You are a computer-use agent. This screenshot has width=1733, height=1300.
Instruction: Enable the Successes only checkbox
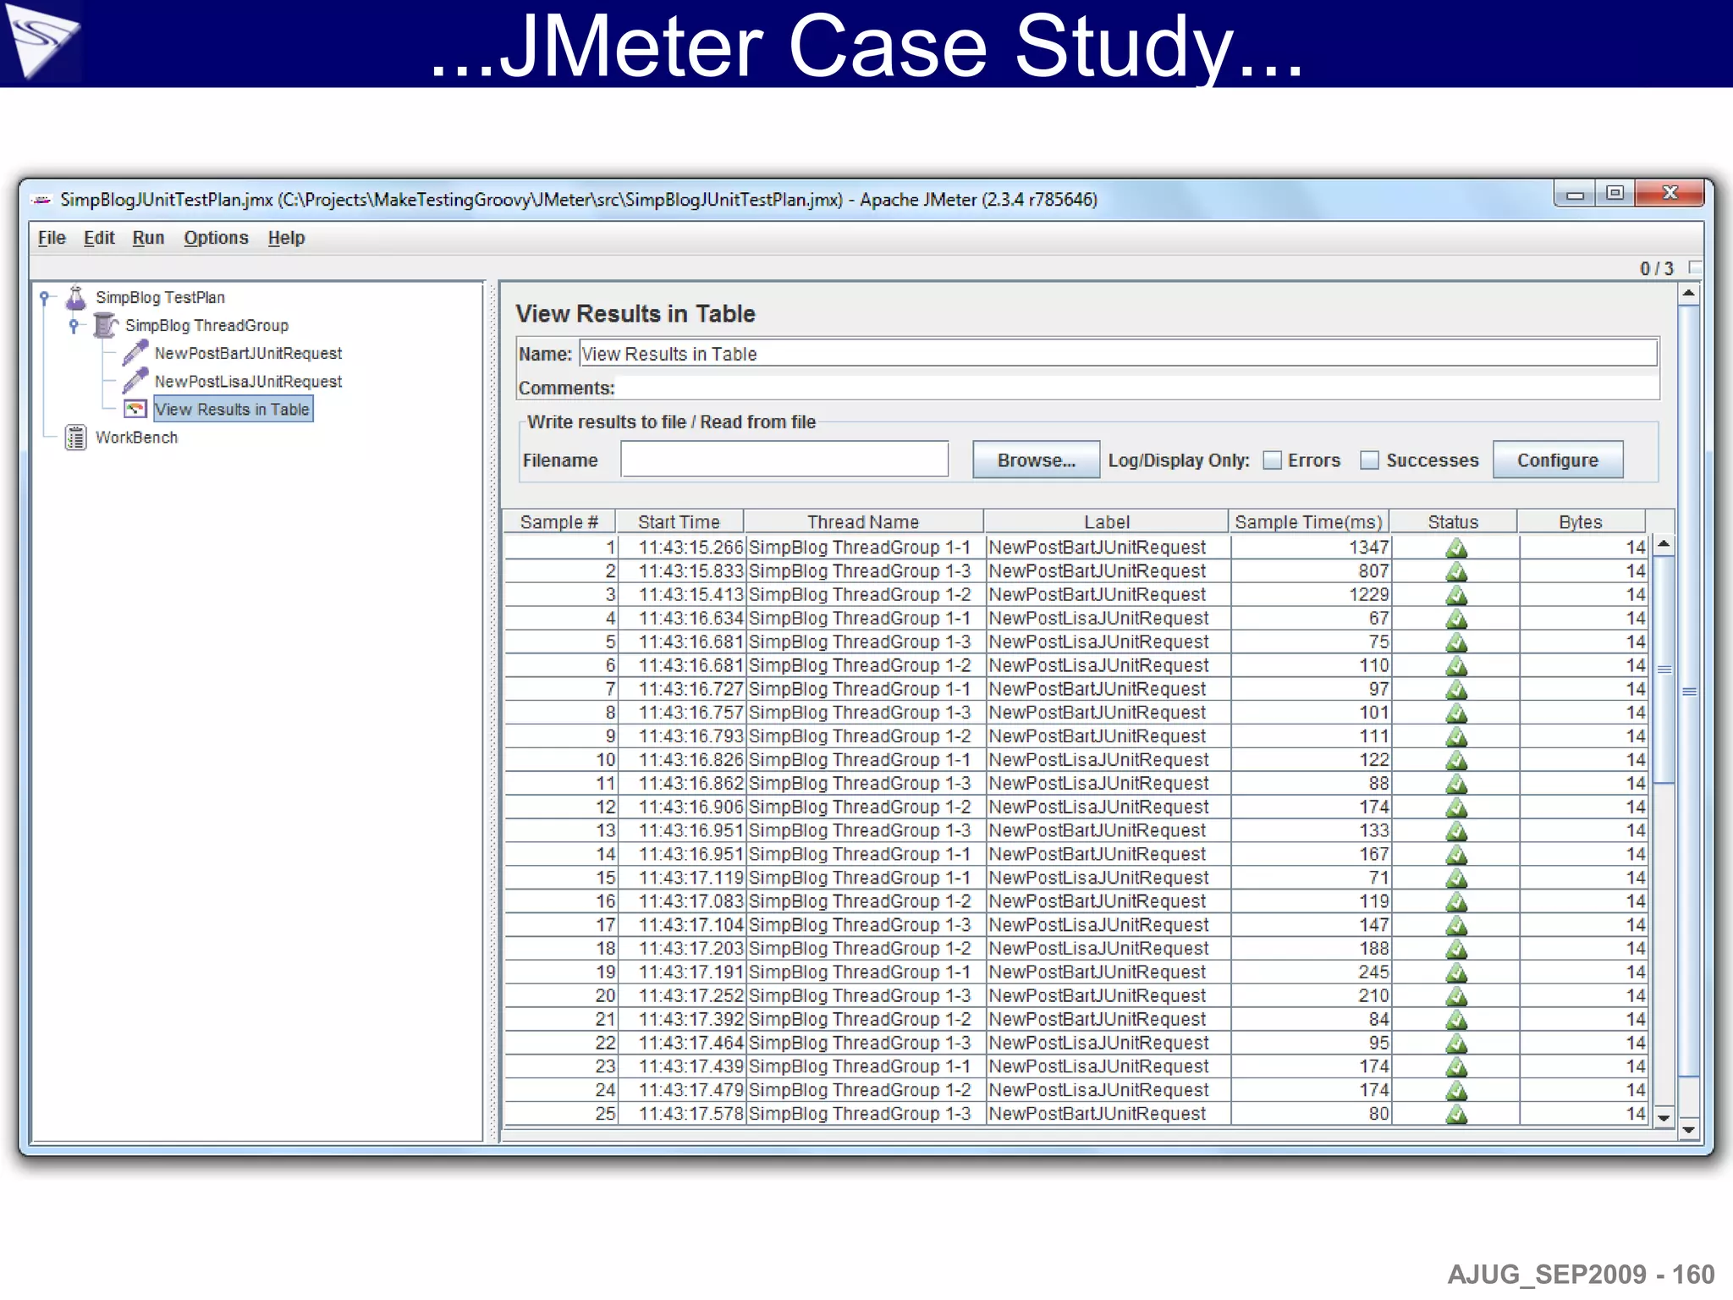(1369, 460)
